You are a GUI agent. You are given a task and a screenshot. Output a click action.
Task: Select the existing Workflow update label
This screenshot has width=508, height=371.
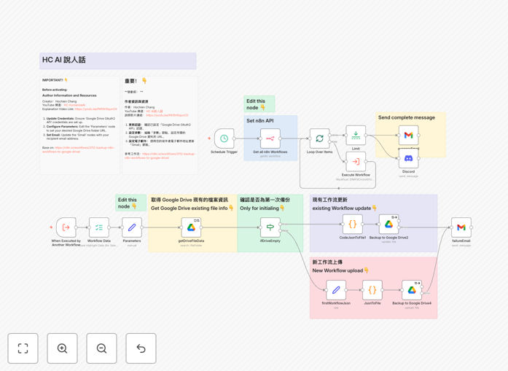pos(345,208)
